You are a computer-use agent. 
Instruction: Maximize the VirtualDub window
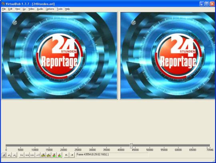tap(207, 4)
